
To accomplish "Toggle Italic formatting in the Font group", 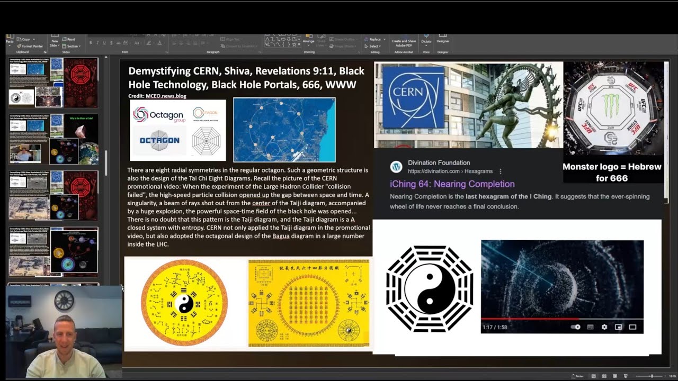I will pyautogui.click(x=97, y=43).
